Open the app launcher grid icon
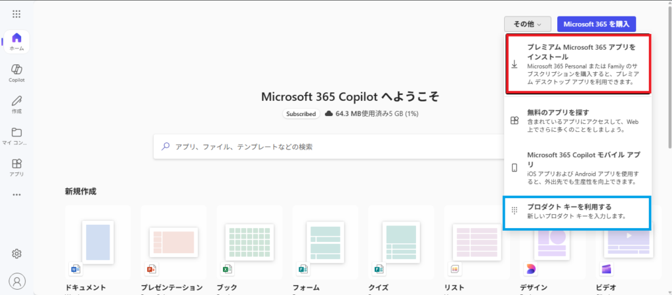This screenshot has width=672, height=295. coord(16,14)
